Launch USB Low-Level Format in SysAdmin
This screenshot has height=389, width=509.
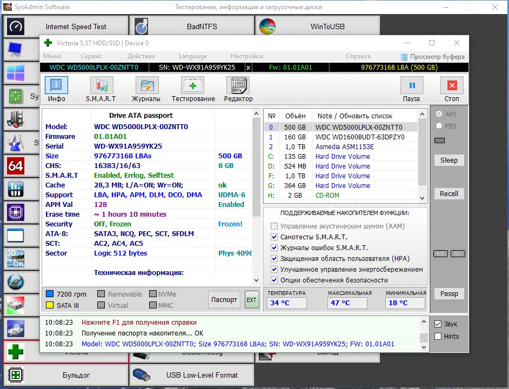tap(191, 375)
